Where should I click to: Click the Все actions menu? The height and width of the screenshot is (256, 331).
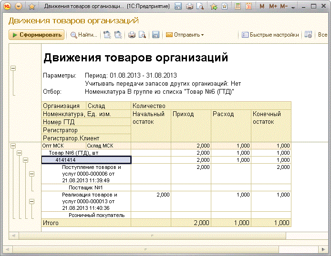[322, 35]
